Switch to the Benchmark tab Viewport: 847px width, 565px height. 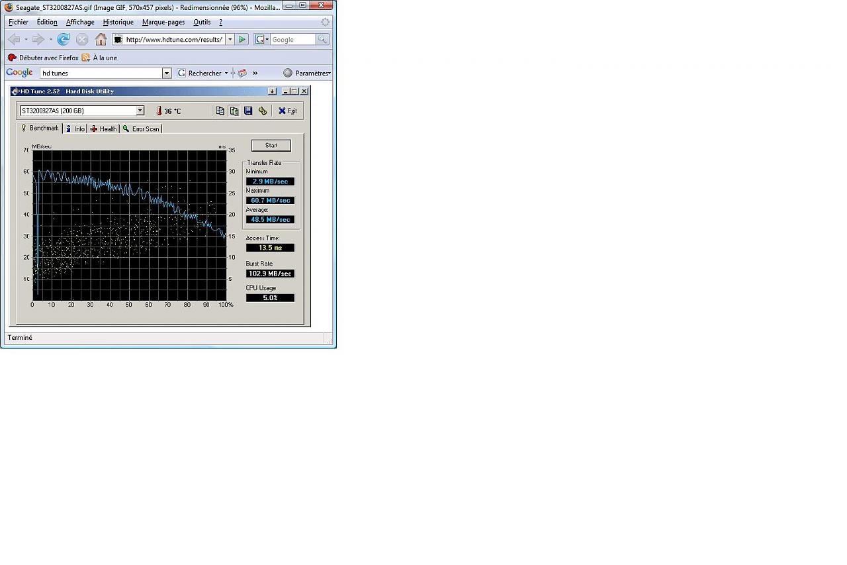(x=40, y=128)
